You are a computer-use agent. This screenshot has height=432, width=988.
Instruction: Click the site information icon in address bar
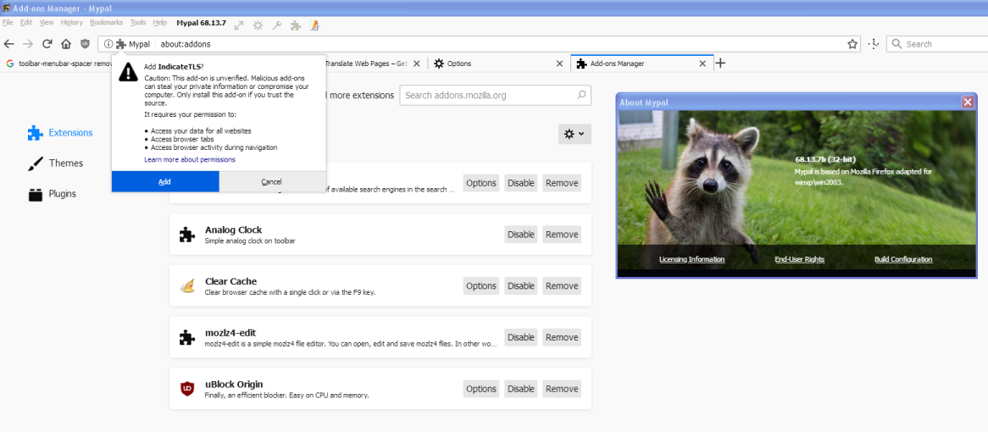click(108, 44)
